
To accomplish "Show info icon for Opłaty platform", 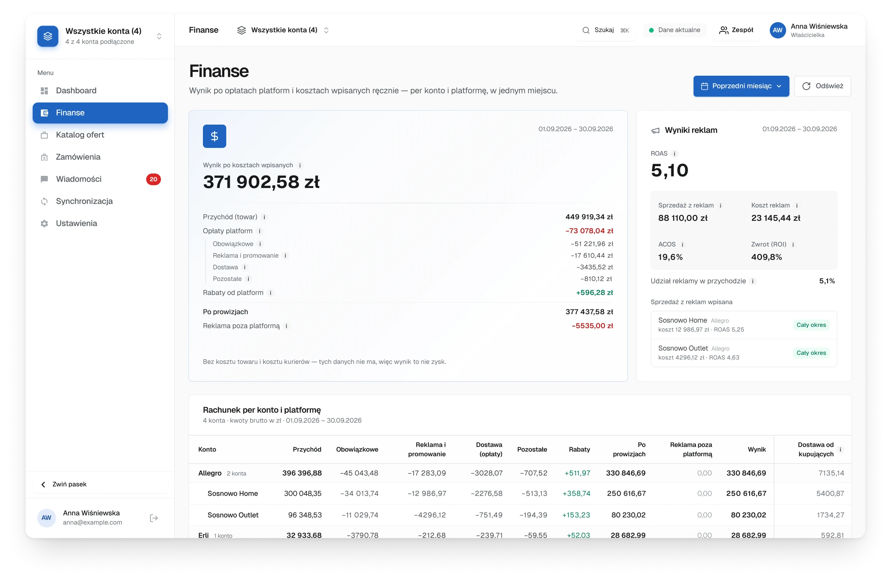I will click(260, 231).
